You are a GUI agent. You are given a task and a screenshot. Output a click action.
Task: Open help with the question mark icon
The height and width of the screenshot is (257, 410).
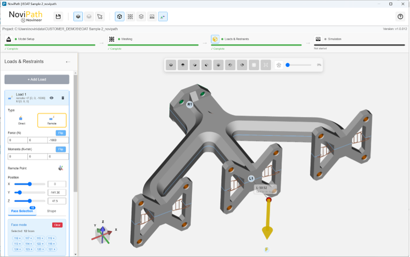pyautogui.click(x=400, y=16)
